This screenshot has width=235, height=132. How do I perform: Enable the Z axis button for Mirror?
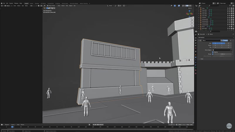coord(228,43)
